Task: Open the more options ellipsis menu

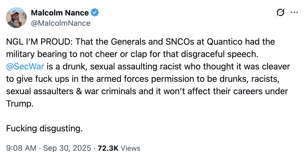Action: point(295,12)
